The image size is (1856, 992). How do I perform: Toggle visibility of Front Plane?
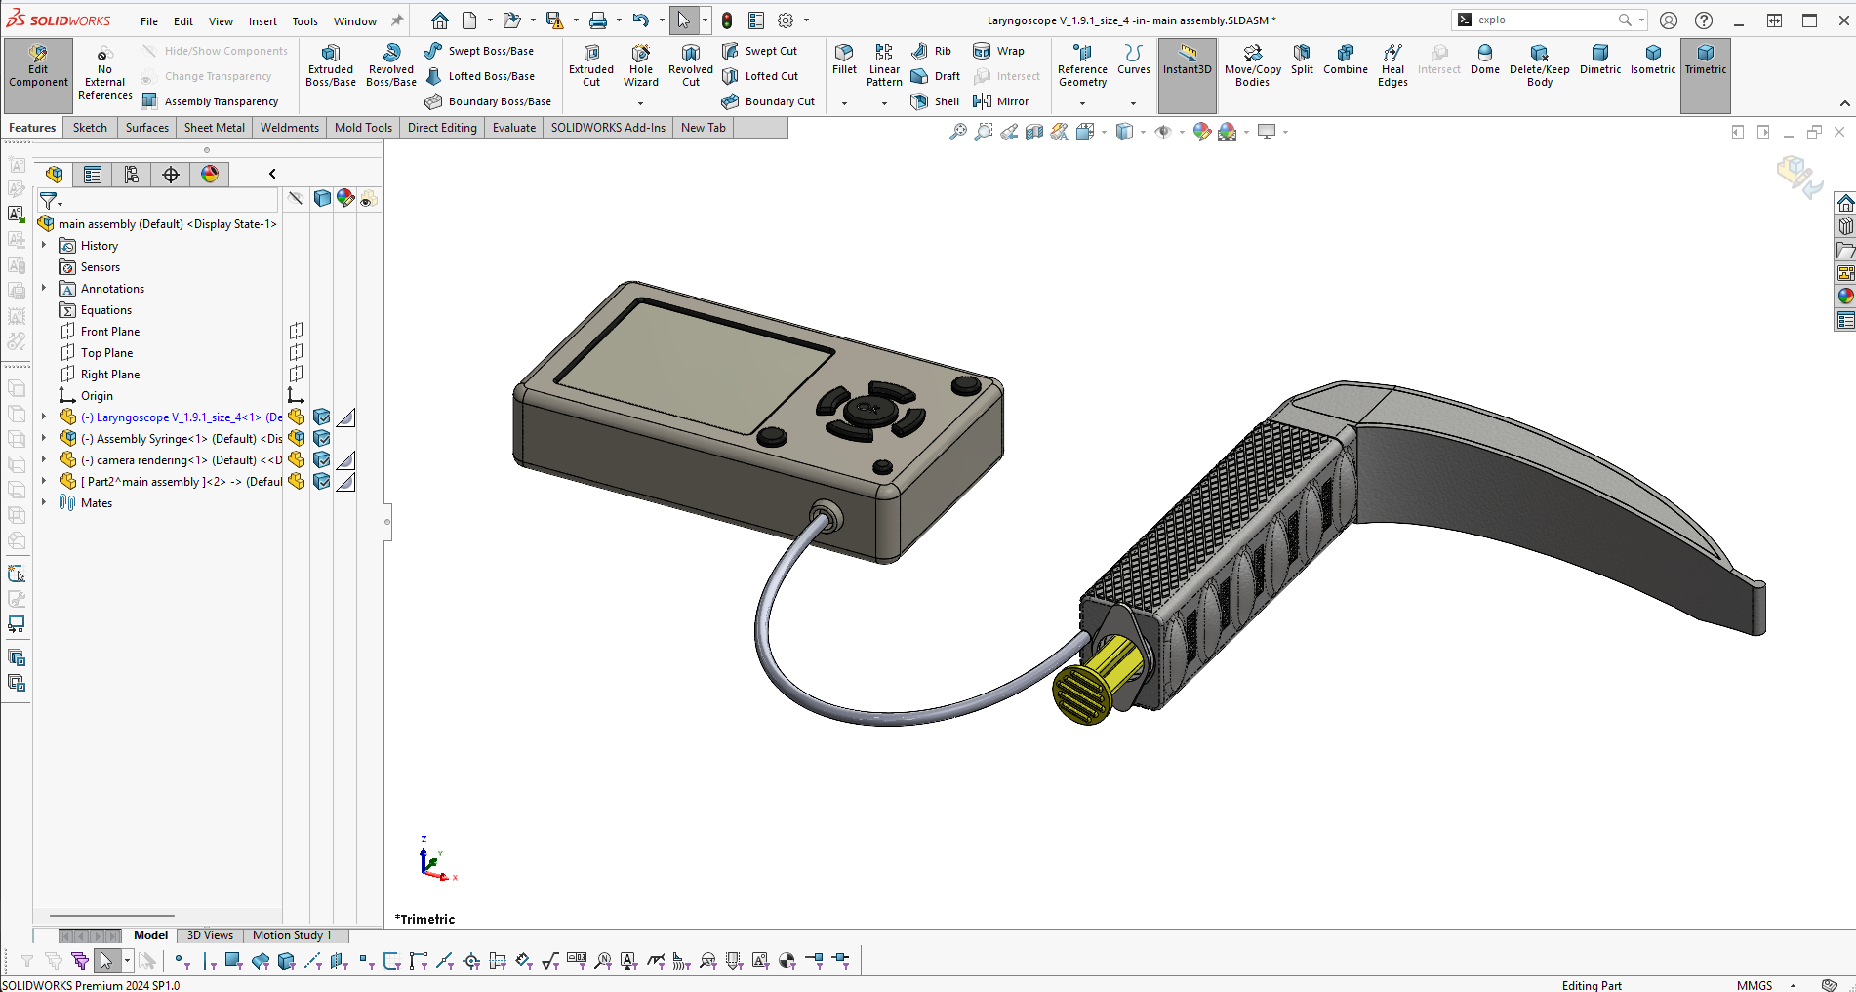click(296, 331)
